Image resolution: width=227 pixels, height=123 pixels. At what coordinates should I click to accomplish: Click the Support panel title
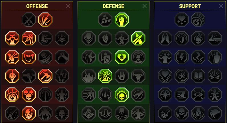click(x=190, y=6)
